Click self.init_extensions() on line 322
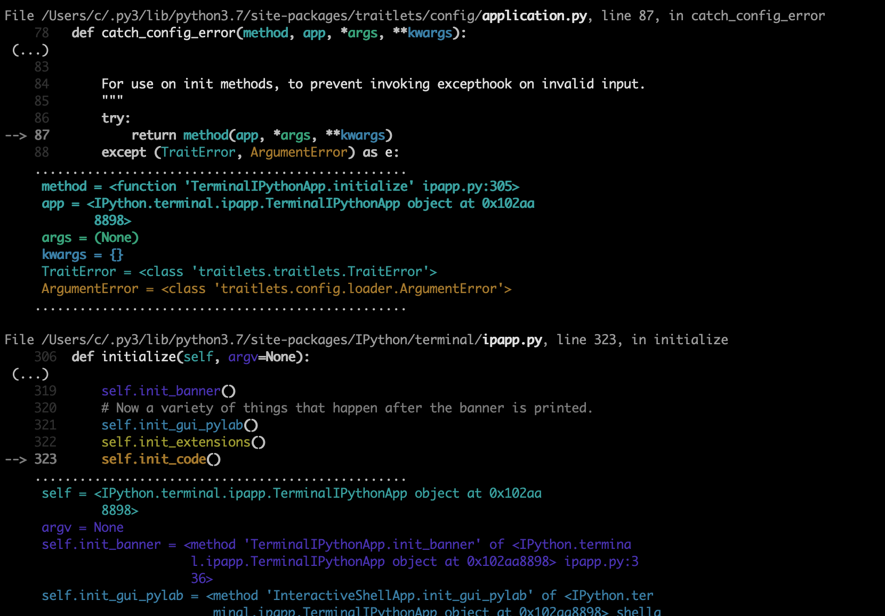This screenshot has height=616, width=885. (183, 442)
